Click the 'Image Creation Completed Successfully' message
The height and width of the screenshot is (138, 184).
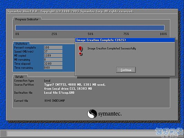point(112,48)
